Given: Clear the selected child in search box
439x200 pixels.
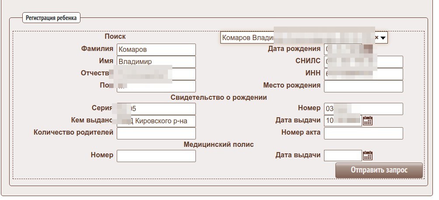Looking at the screenshot, I should (x=376, y=38).
